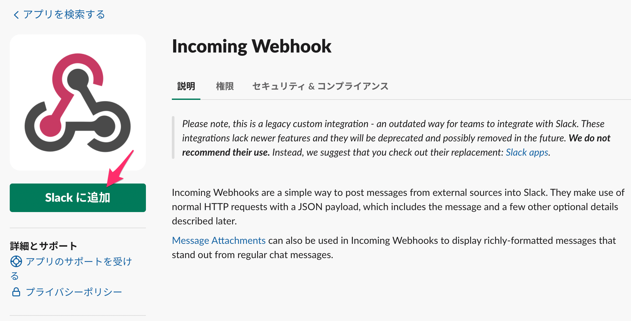
Task: Open the Message Attachments link
Action: coord(219,241)
